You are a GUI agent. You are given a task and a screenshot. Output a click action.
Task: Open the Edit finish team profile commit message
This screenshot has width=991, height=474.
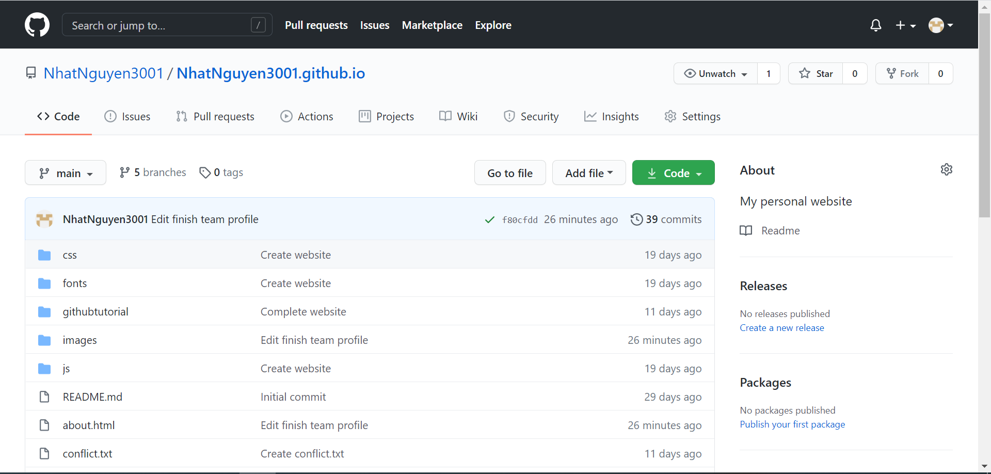click(205, 219)
